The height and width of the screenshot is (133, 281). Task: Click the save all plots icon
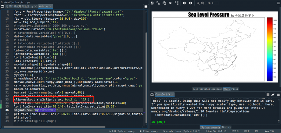158,3
